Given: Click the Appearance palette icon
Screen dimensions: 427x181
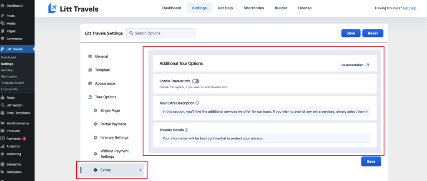Looking at the screenshot, I should pos(90,84).
